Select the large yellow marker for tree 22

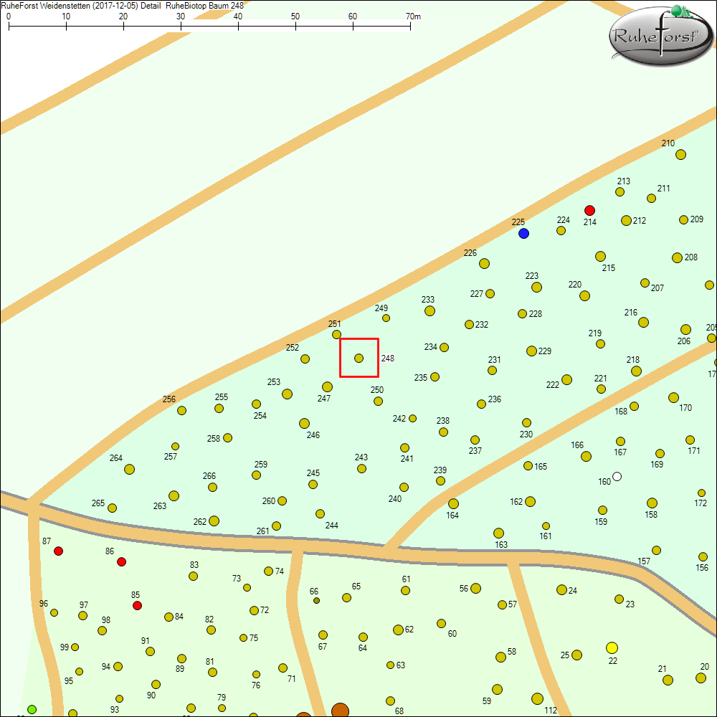[x=610, y=648]
